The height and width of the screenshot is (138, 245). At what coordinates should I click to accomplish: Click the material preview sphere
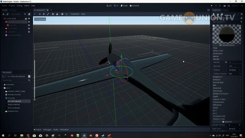pyautogui.click(x=227, y=34)
